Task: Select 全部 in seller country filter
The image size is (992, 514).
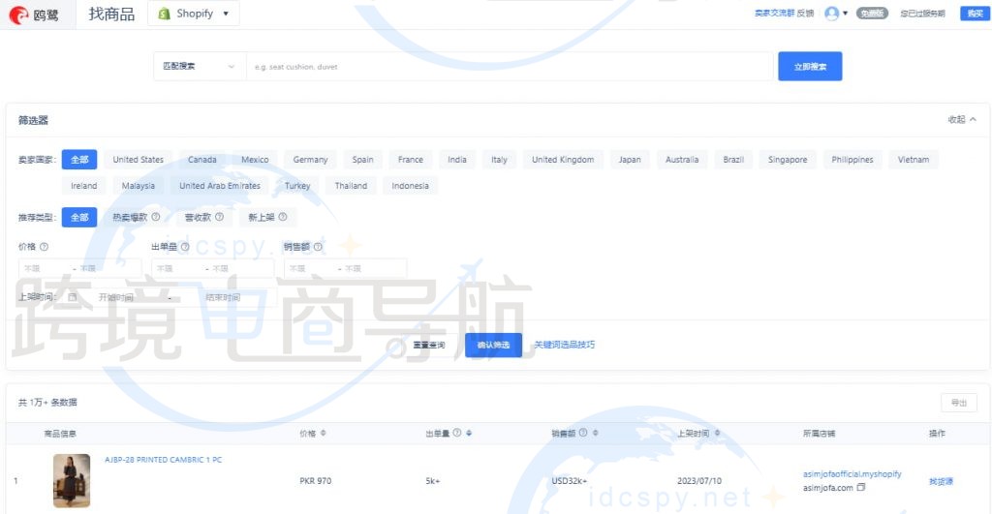Action: pyautogui.click(x=79, y=160)
